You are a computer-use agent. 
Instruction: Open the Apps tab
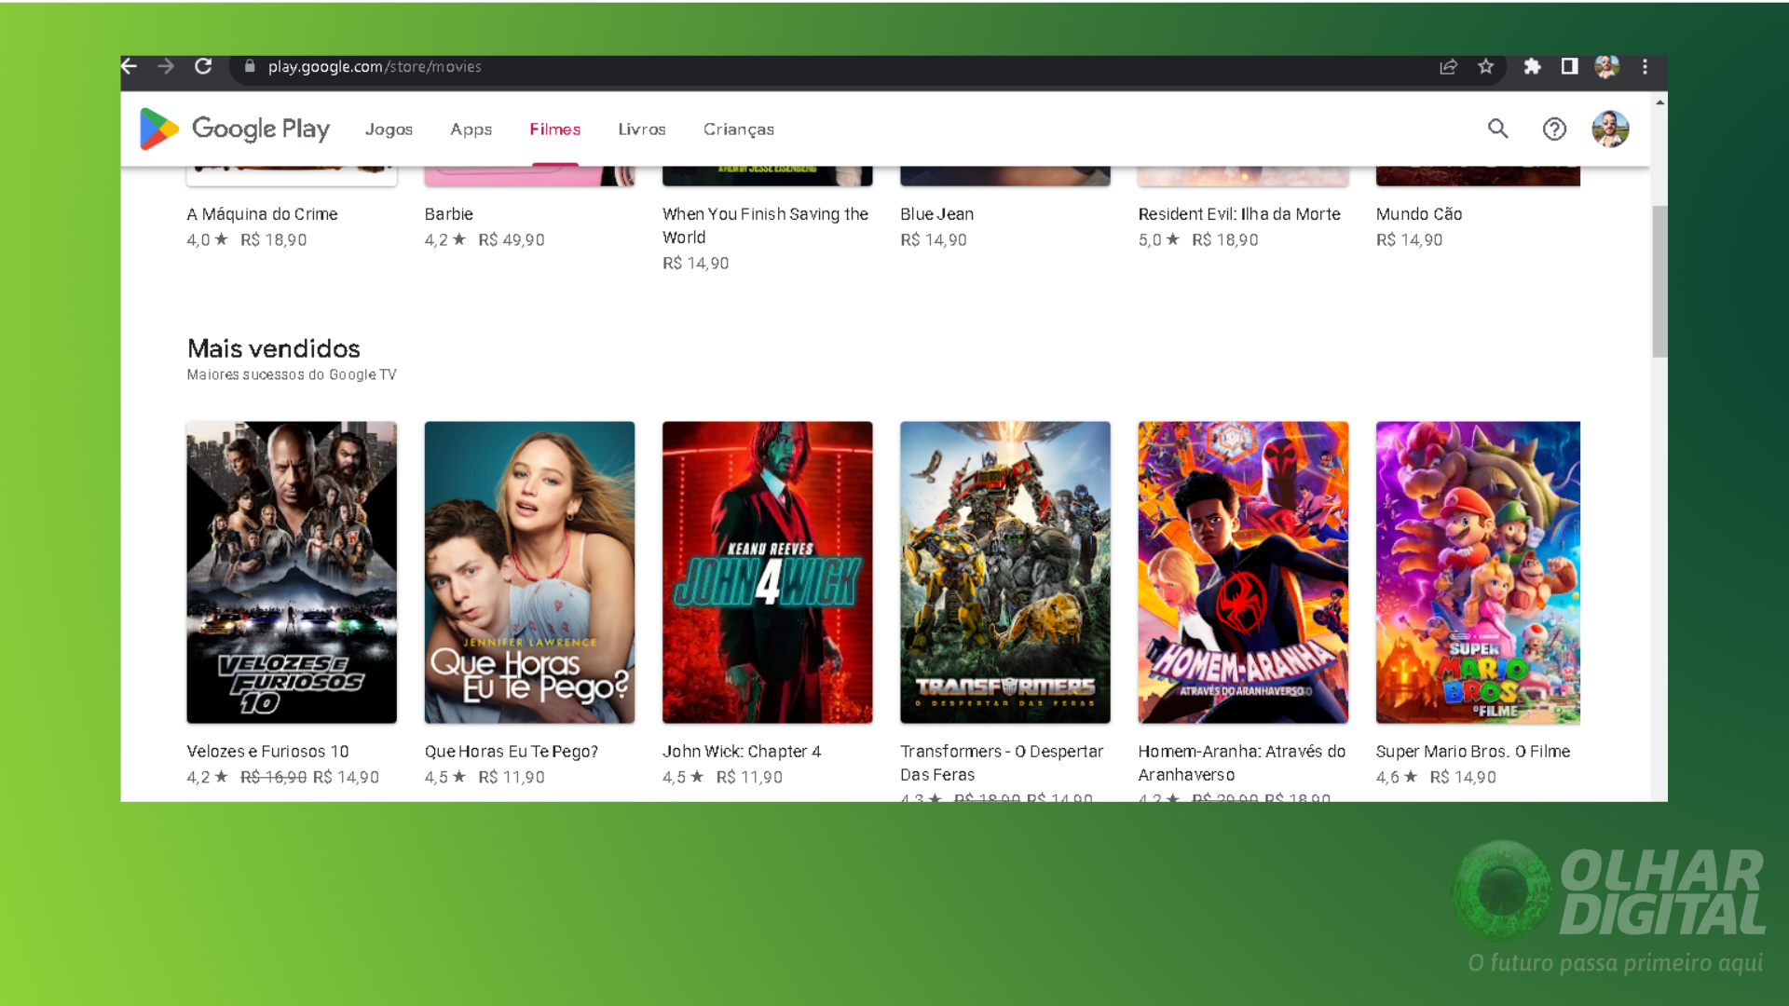(x=471, y=129)
